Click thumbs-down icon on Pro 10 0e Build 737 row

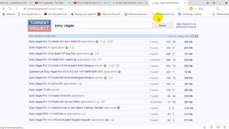click(98, 54)
